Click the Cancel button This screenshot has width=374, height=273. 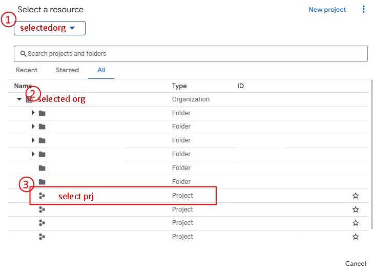[356, 263]
